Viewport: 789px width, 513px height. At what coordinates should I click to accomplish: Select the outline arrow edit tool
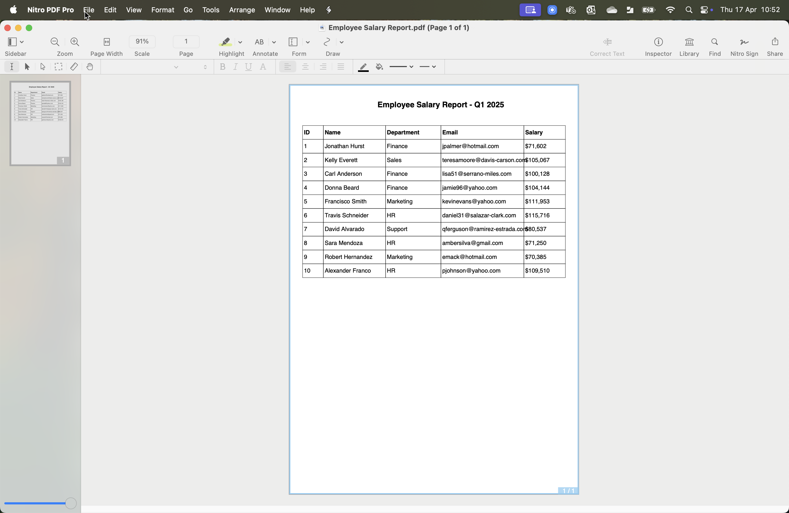(42, 67)
